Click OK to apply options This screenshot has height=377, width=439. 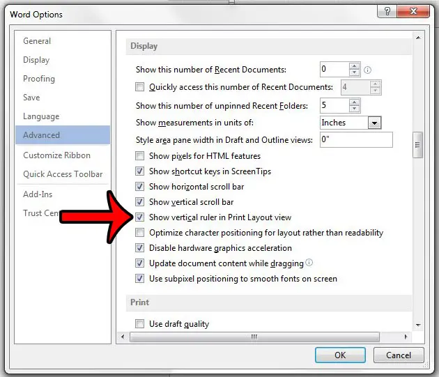[x=340, y=355]
